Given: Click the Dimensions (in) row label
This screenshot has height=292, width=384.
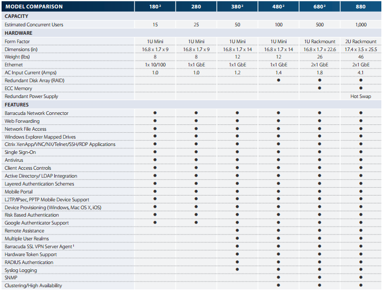Looking at the screenshot, I should click(x=21, y=50).
